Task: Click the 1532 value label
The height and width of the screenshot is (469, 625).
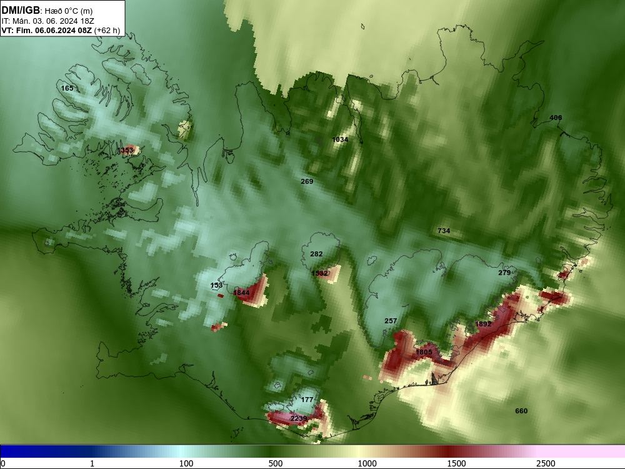Action: point(319,273)
